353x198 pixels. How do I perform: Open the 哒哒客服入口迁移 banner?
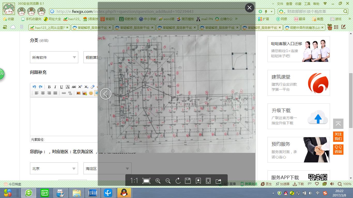(299, 49)
